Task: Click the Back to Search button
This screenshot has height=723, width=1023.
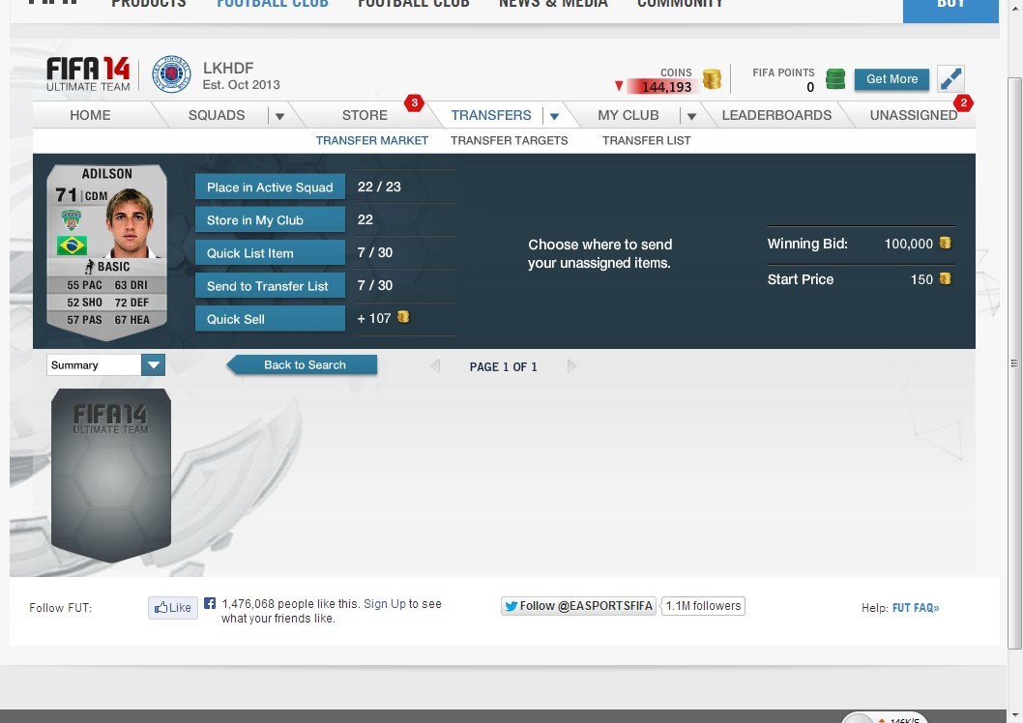Action: [x=302, y=365]
